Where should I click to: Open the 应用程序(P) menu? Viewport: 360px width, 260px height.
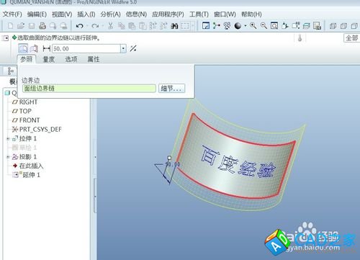pyautogui.click(x=168, y=14)
